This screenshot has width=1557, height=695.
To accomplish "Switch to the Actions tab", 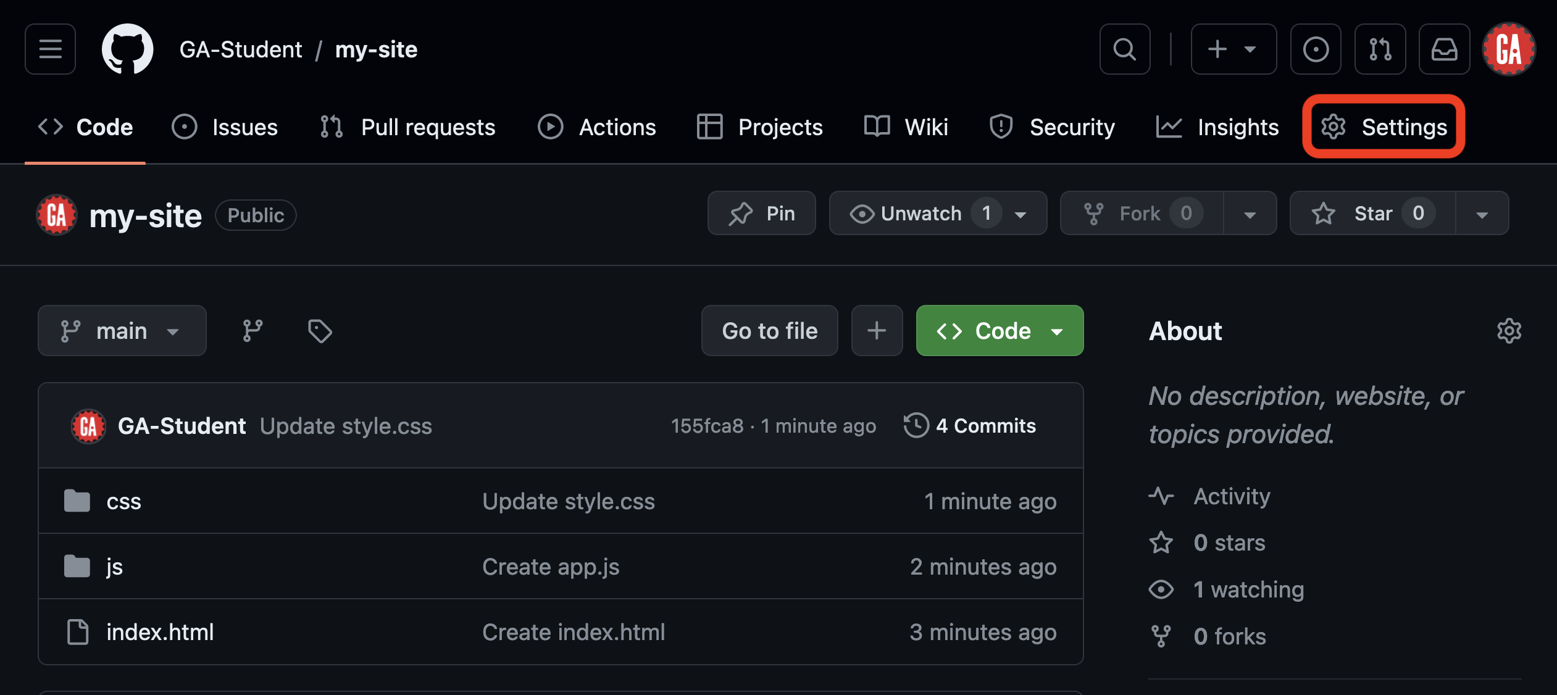I will coord(596,127).
